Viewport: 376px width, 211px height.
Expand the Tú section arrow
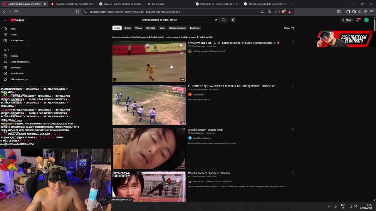[x=9, y=50]
